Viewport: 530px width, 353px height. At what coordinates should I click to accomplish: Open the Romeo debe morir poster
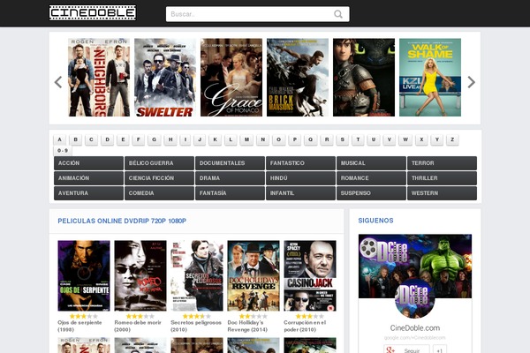click(140, 275)
